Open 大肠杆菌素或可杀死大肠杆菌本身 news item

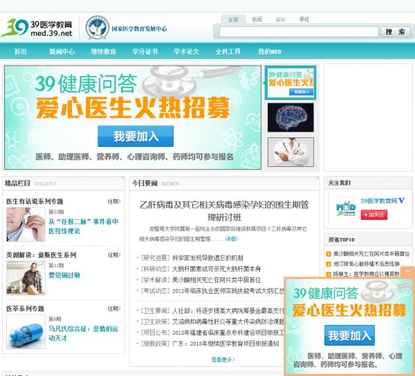tap(216, 269)
